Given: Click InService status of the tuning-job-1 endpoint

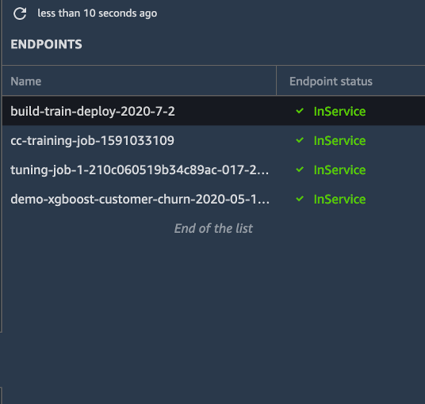Looking at the screenshot, I should (339, 170).
